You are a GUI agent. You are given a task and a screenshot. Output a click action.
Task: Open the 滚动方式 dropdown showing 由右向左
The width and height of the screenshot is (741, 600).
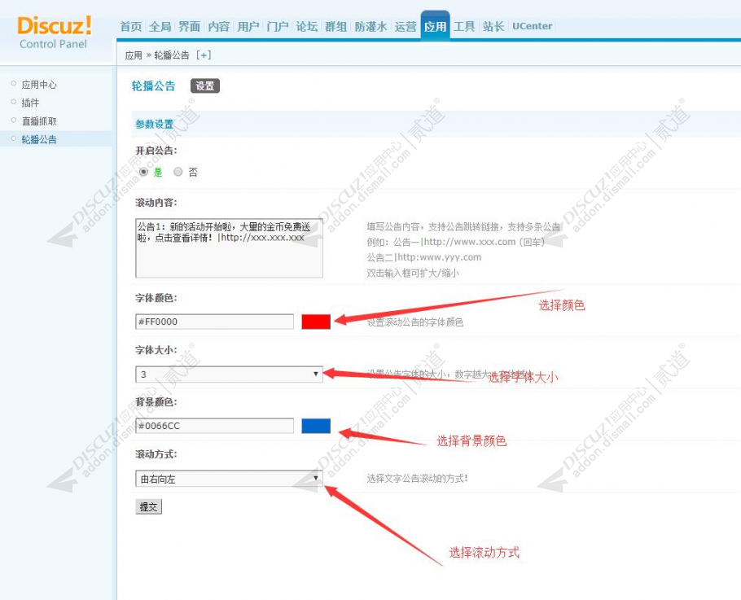click(229, 479)
